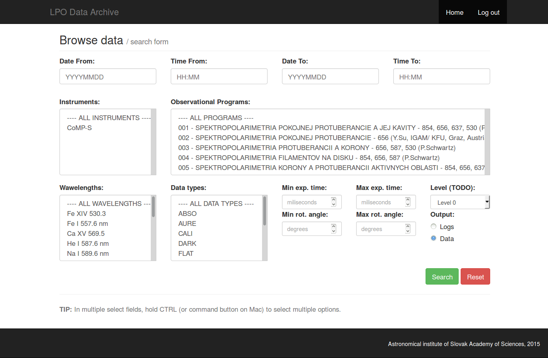The height and width of the screenshot is (358, 548).
Task: Click the Data types list scrollbar
Action: point(264,228)
